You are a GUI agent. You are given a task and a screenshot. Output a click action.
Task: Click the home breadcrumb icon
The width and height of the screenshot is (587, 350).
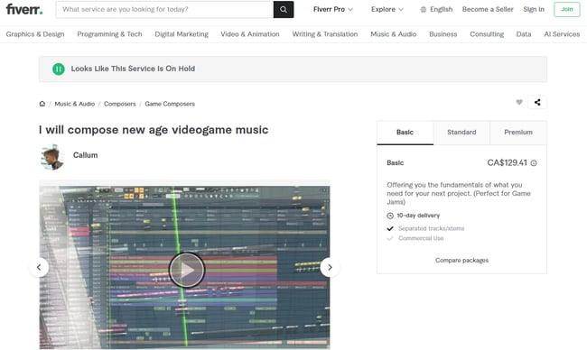(42, 104)
